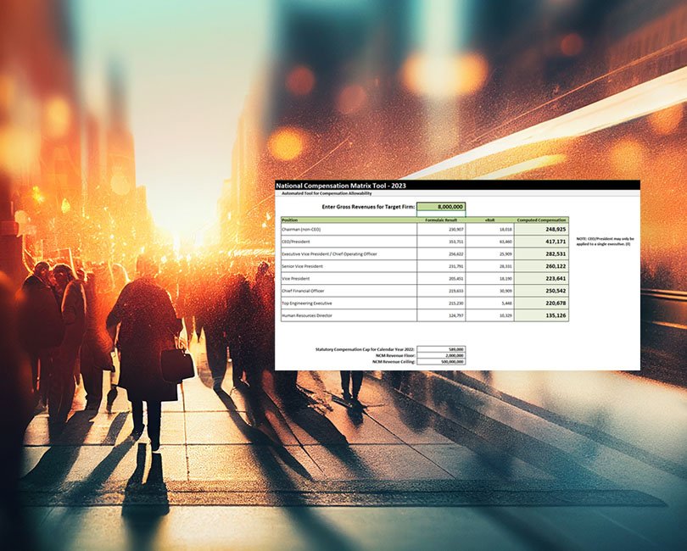The image size is (687, 551).
Task: Click the Computed Compensation column header
Action: tap(541, 220)
